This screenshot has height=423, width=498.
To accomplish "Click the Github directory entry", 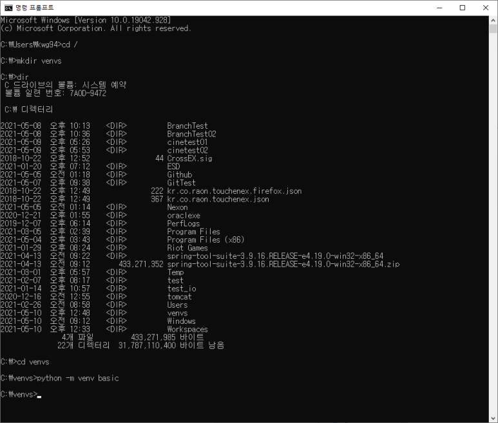I will (x=180, y=175).
